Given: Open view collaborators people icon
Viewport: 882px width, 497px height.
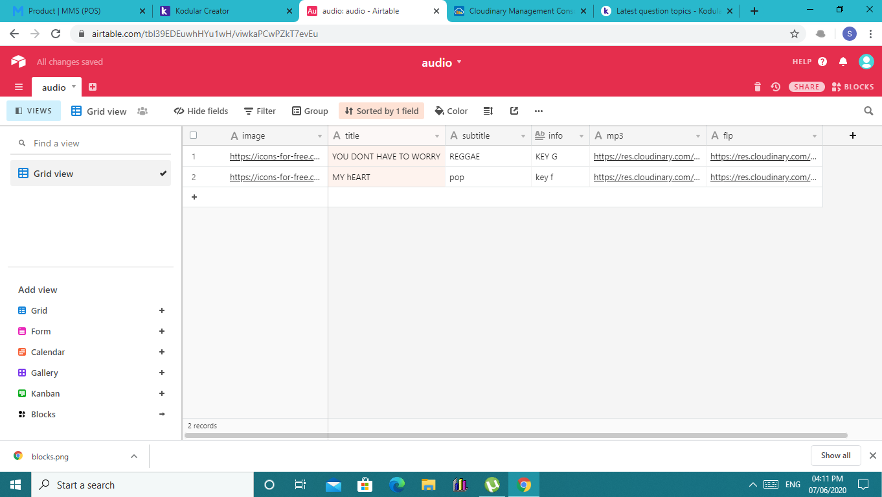Looking at the screenshot, I should click(142, 111).
